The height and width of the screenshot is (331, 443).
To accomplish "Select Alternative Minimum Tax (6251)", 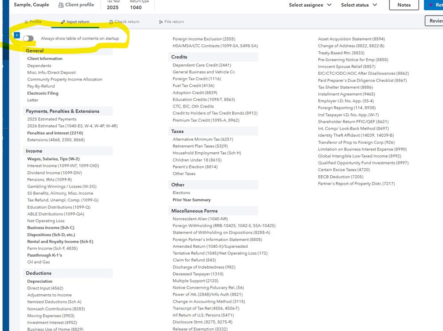I will pyautogui.click(x=203, y=139).
